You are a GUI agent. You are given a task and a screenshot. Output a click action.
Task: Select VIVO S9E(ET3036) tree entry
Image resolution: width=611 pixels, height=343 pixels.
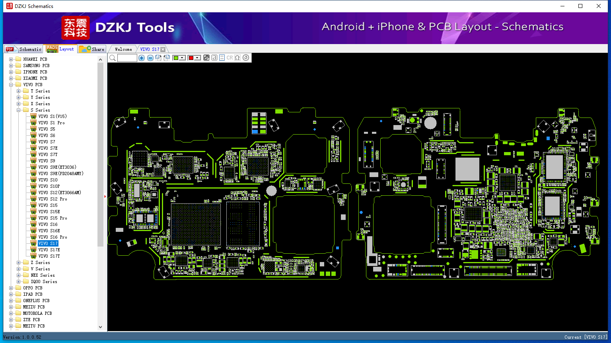[x=57, y=167]
